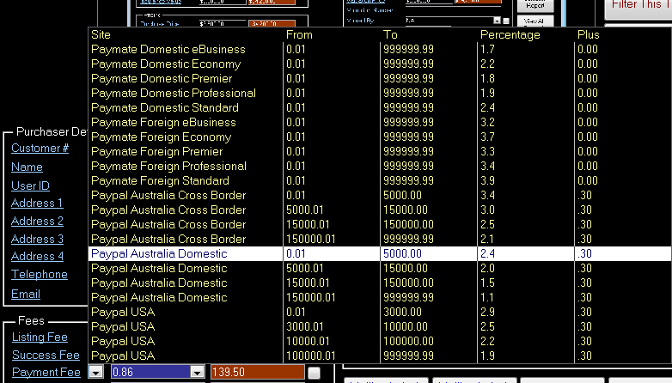Click the From column header

(x=299, y=34)
